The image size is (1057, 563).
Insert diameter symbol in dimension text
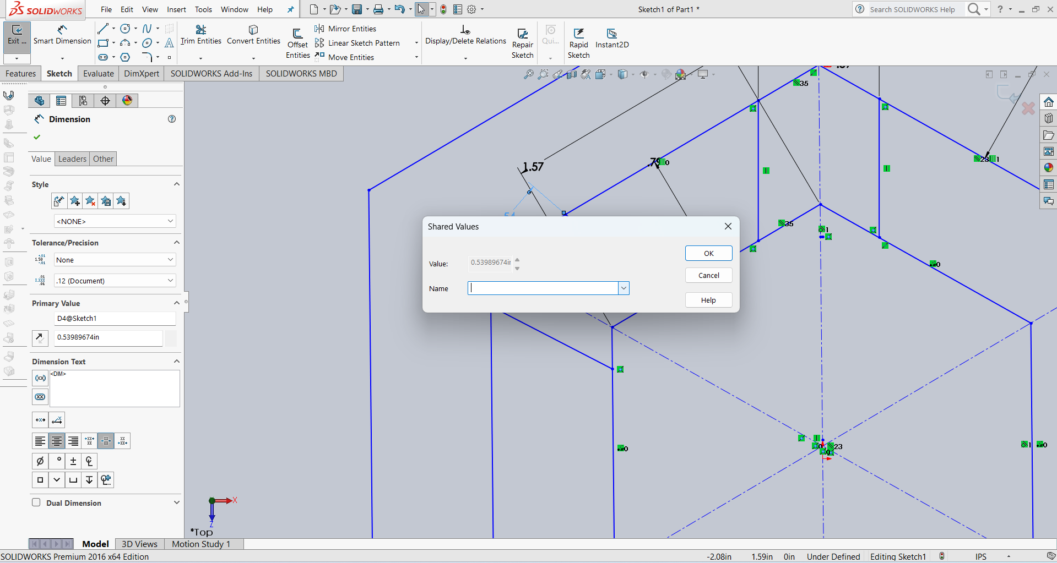click(x=40, y=461)
